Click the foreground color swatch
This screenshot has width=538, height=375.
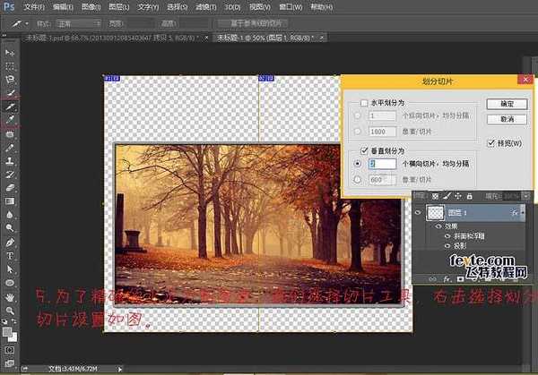coord(7,330)
